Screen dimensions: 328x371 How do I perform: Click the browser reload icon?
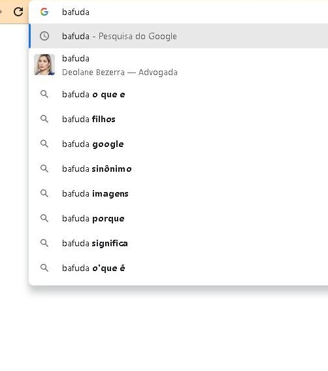pyautogui.click(x=18, y=12)
